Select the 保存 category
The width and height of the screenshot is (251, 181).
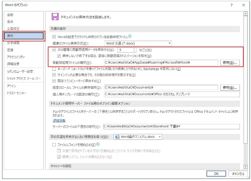[24, 36]
